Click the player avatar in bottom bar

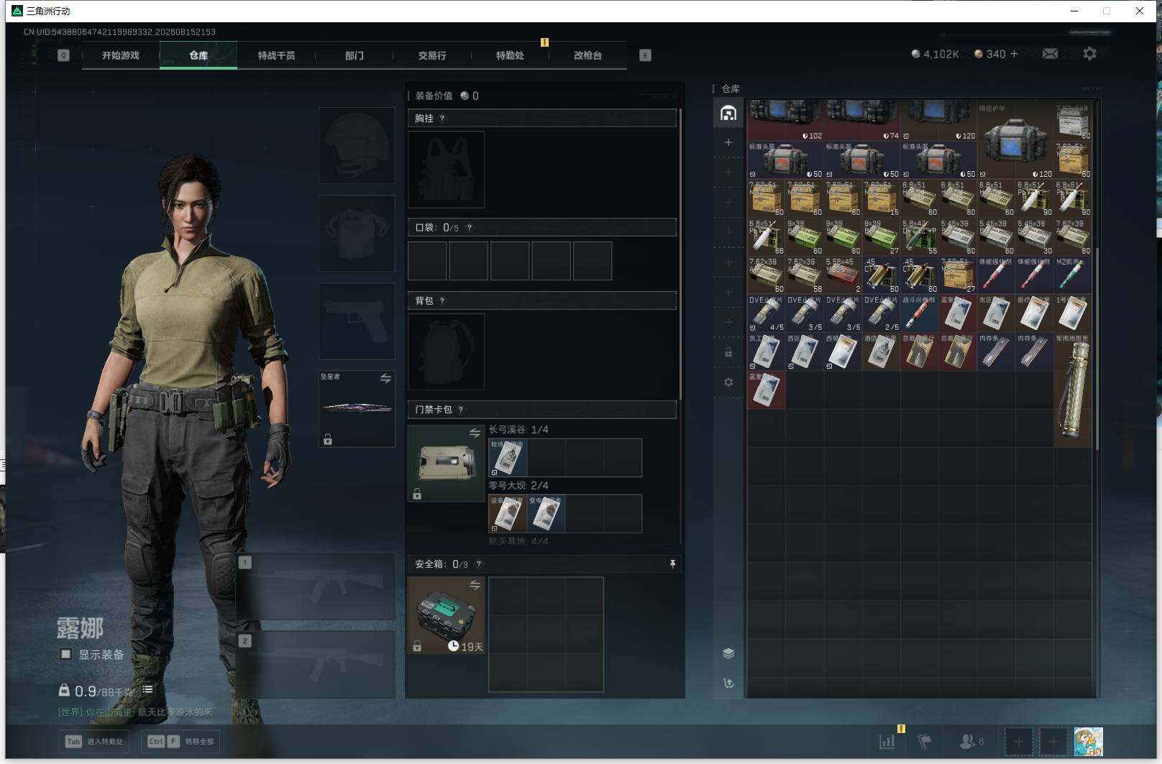[x=1088, y=741]
